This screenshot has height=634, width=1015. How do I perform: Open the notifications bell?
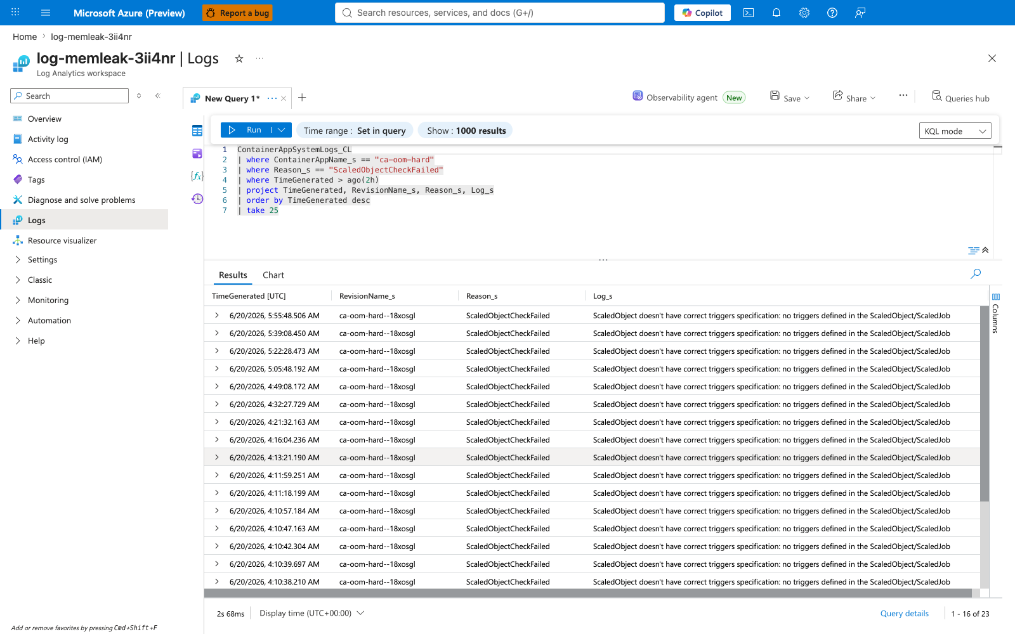[776, 13]
